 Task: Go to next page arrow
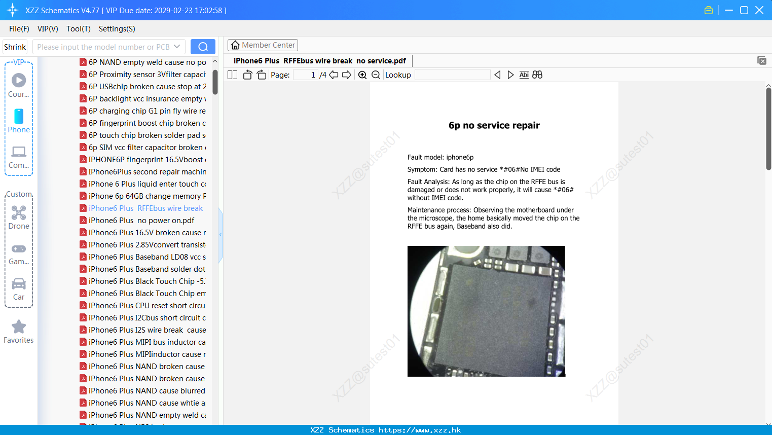tap(347, 75)
